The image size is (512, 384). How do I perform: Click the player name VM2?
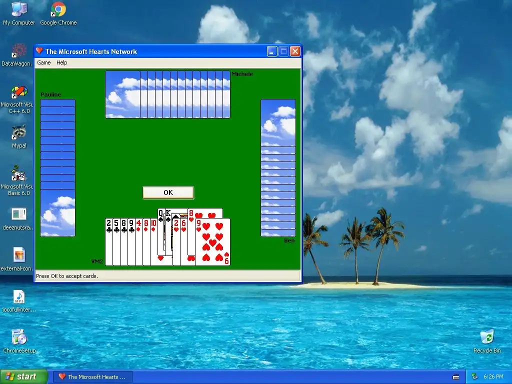97,261
